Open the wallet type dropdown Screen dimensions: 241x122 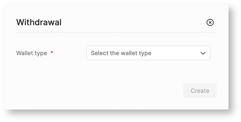148,53
